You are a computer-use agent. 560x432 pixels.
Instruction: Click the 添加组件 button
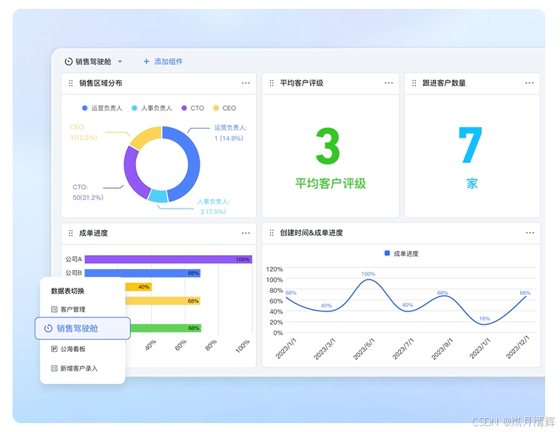(x=163, y=61)
